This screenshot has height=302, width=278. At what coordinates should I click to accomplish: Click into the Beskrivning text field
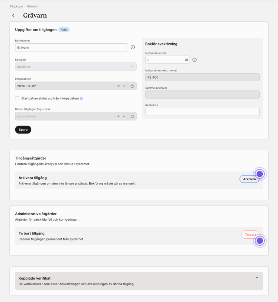tap(71, 47)
